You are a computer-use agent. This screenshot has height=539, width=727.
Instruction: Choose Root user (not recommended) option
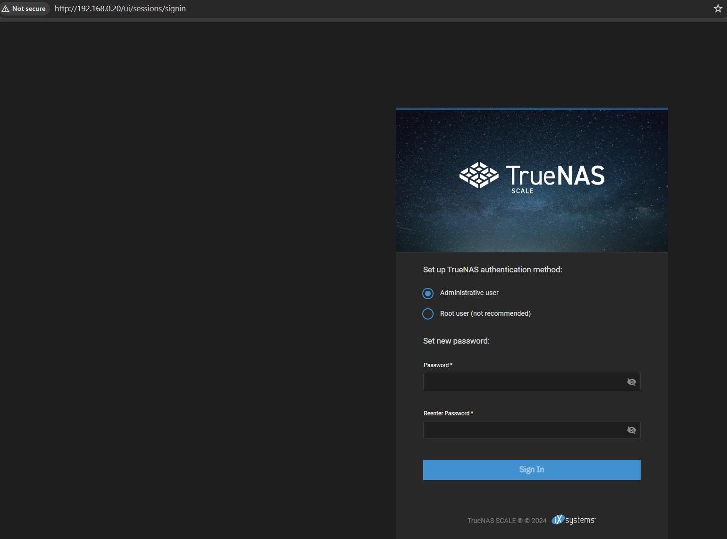pyautogui.click(x=428, y=314)
